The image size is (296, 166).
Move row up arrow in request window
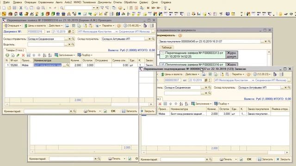point(34,55)
